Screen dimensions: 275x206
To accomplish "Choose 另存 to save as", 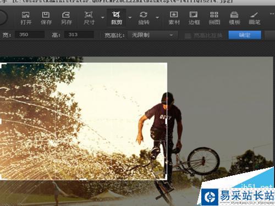I will [66, 18].
